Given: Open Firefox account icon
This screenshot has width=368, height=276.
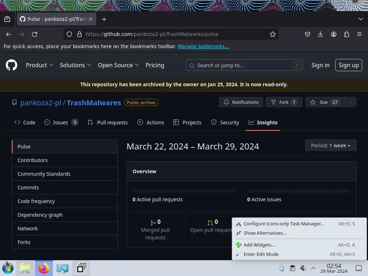Looking at the screenshot, I should pos(333,34).
